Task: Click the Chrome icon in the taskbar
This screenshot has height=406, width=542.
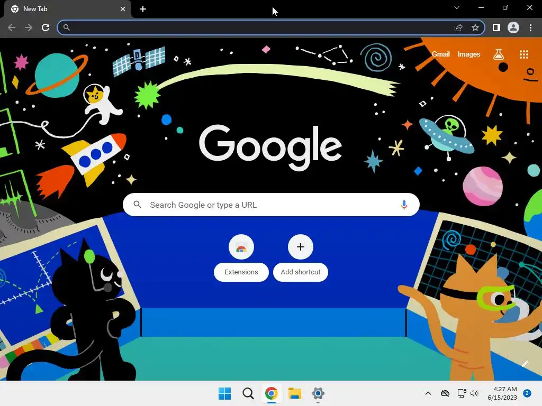Action: click(272, 393)
